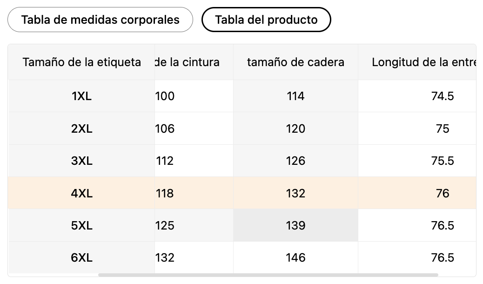This screenshot has height=284, width=483.
Task: Click the 114 hip value cell
Action: click(x=295, y=96)
